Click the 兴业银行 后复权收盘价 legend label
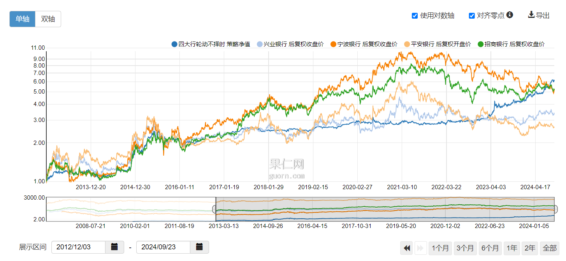 [x=294, y=44]
